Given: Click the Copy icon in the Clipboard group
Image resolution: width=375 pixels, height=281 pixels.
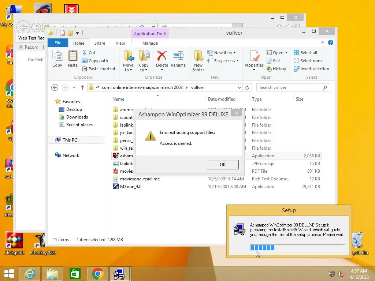Looking at the screenshot, I should 57,59.
